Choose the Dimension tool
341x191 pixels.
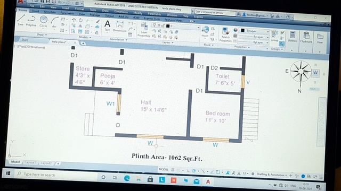[119, 27]
